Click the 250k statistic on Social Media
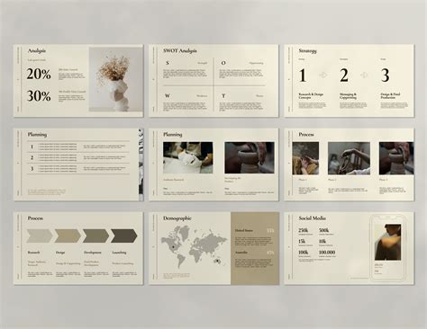This screenshot has height=329, width=427. coord(304,230)
